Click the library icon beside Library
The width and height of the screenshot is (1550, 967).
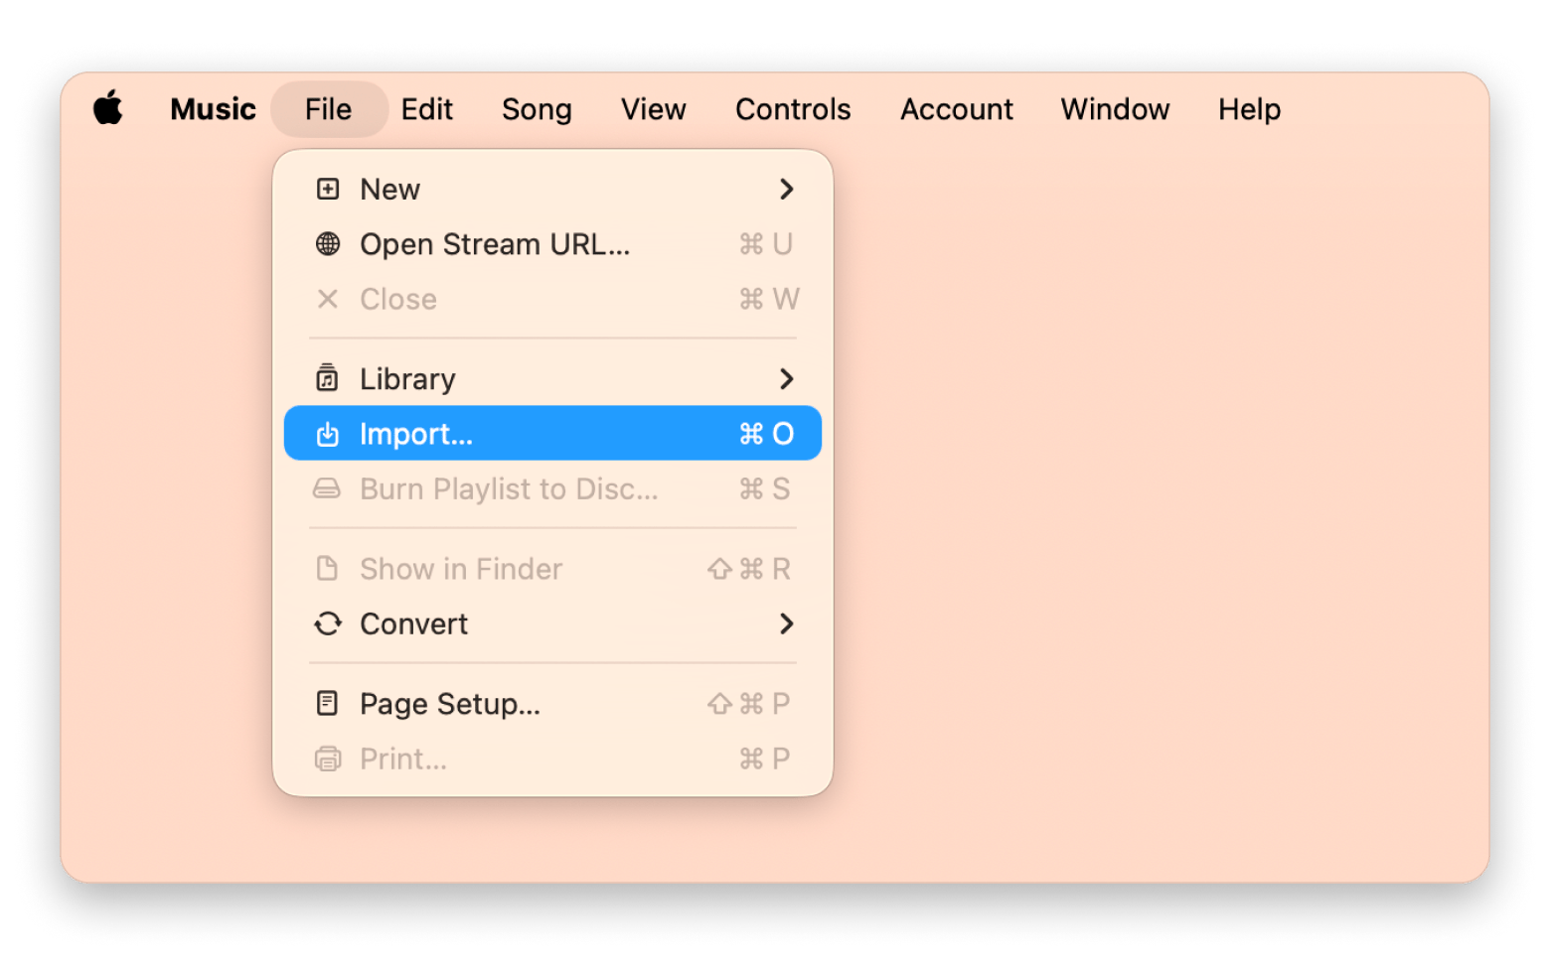tap(328, 378)
